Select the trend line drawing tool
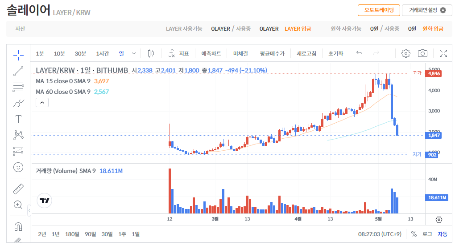The image size is (455, 245). [18, 71]
